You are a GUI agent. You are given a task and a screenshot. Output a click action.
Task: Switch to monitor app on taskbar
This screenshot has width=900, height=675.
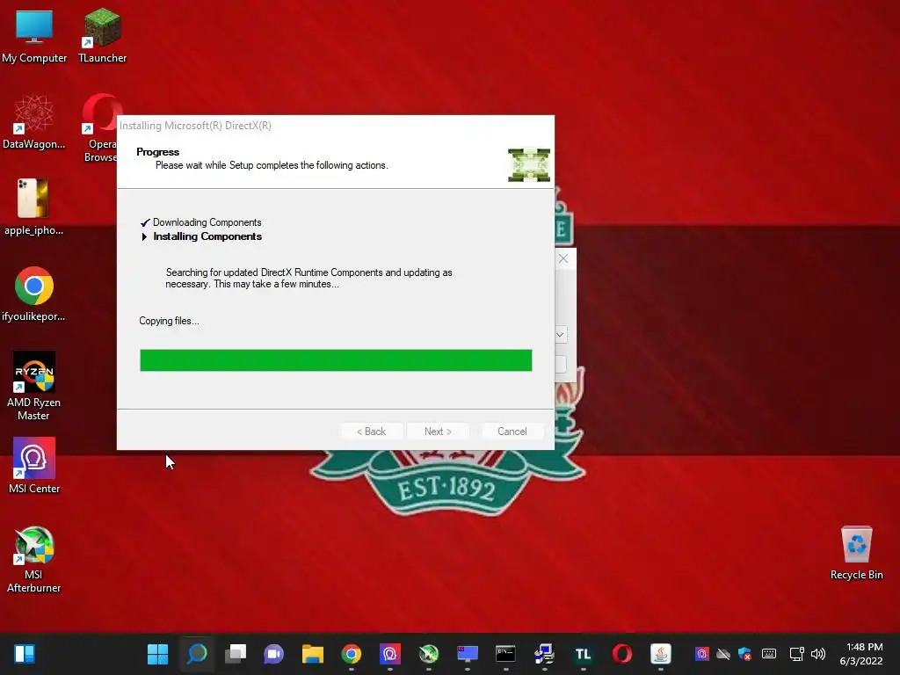click(468, 654)
